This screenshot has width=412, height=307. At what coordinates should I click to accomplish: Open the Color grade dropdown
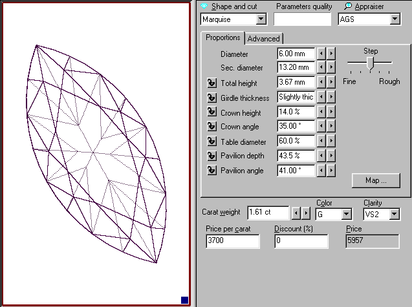click(x=346, y=214)
